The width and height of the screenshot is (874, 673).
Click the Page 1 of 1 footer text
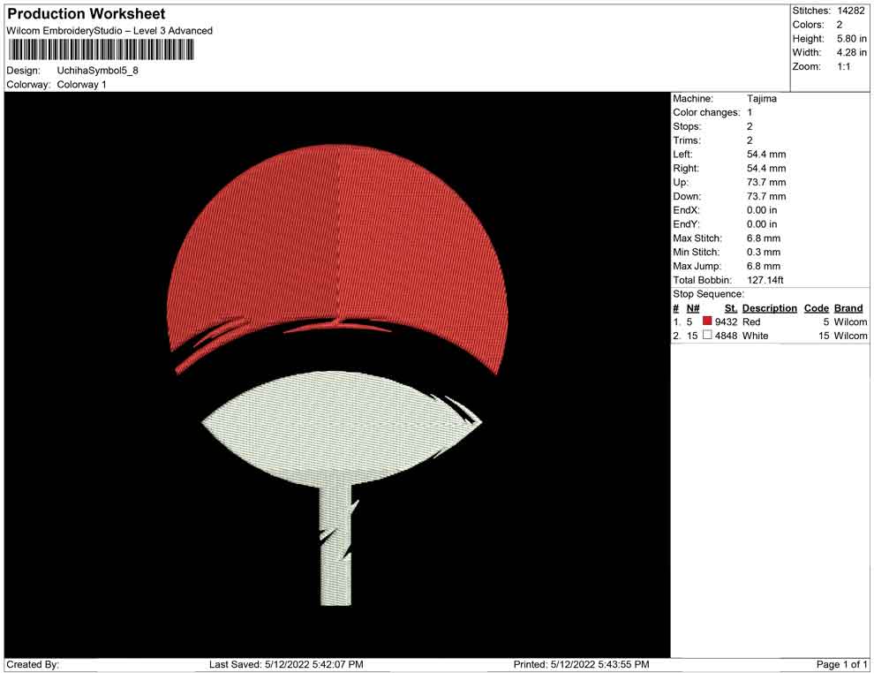pos(842,664)
